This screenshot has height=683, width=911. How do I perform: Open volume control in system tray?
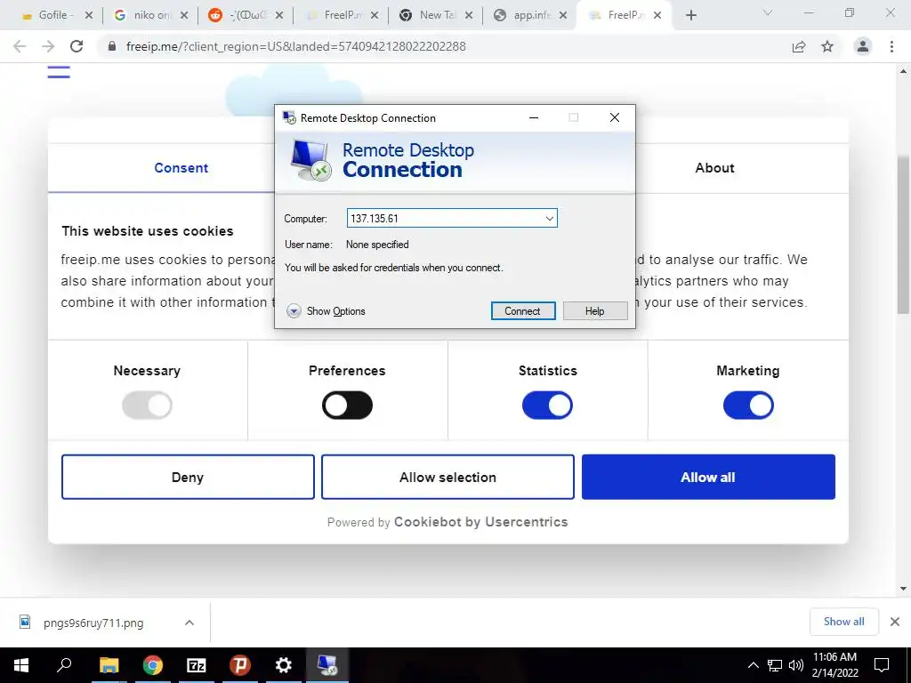point(796,665)
